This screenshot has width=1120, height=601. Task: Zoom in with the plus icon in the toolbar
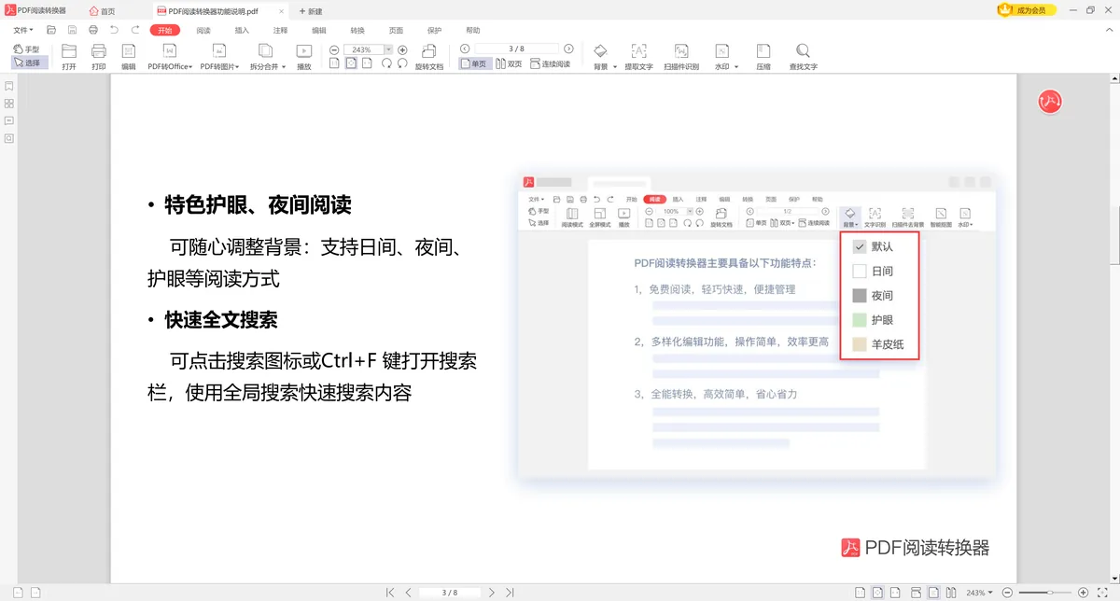pos(402,49)
